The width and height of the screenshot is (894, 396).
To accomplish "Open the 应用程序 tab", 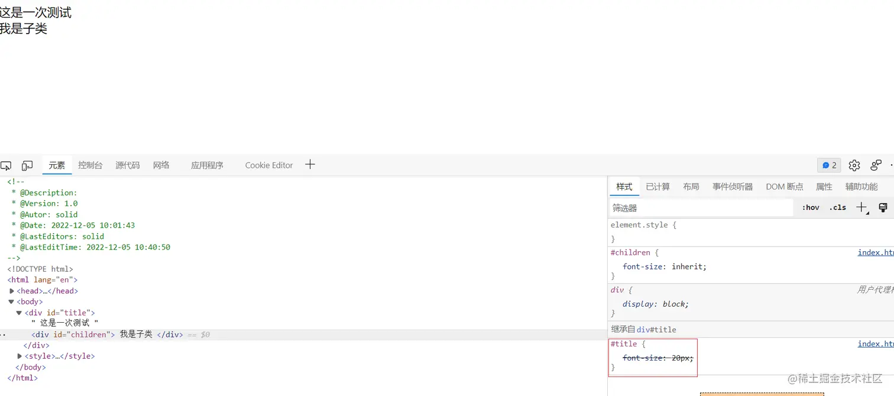I will tap(207, 165).
